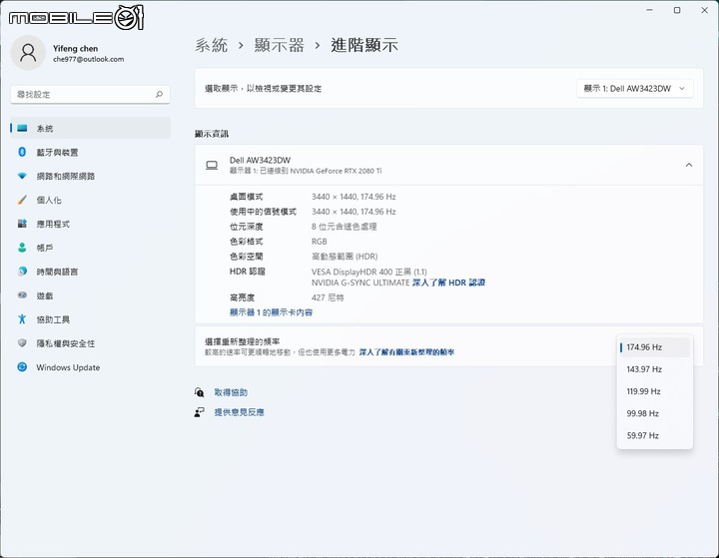The width and height of the screenshot is (719, 558).
Task: Click the user profile avatar picture
Action: point(28,53)
